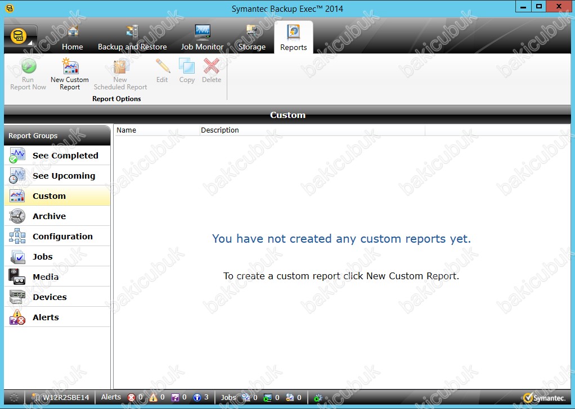575x409 pixels.
Task: Open the Devices report group
Action: tap(57, 297)
